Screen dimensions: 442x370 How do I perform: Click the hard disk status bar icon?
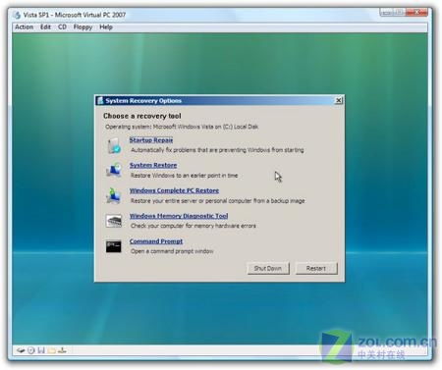pos(21,350)
